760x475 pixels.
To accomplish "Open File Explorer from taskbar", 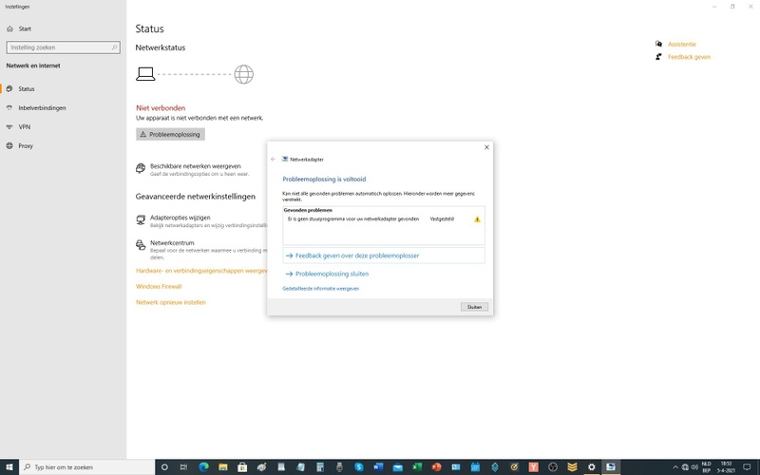I will [x=223, y=467].
